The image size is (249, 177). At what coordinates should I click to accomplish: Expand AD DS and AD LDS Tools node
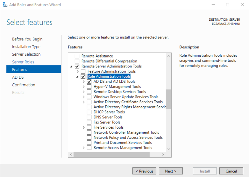84,81
